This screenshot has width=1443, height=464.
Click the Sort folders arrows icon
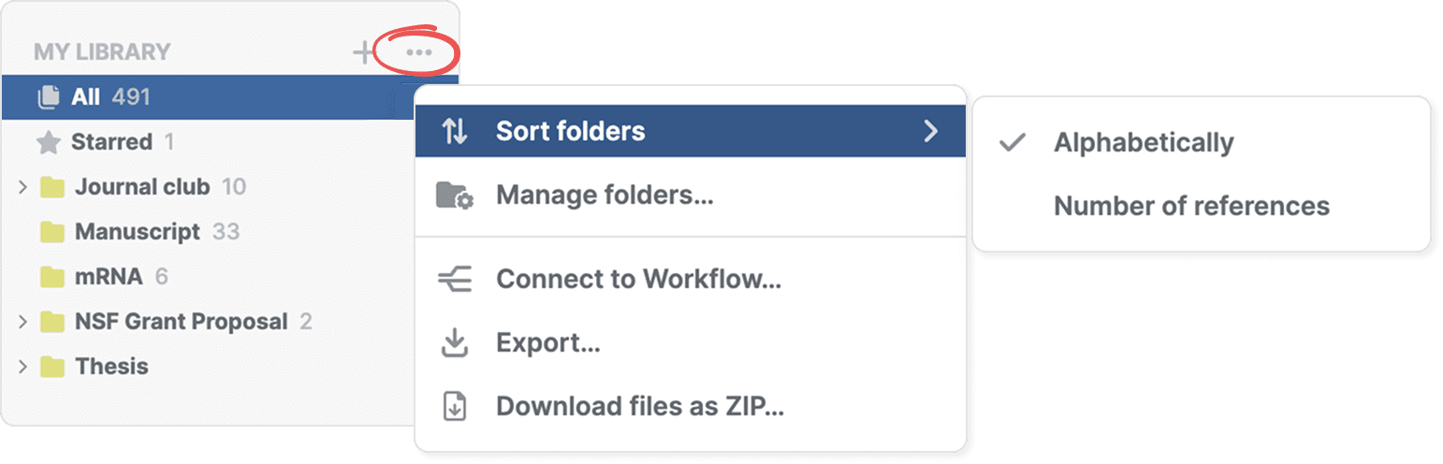[x=454, y=131]
